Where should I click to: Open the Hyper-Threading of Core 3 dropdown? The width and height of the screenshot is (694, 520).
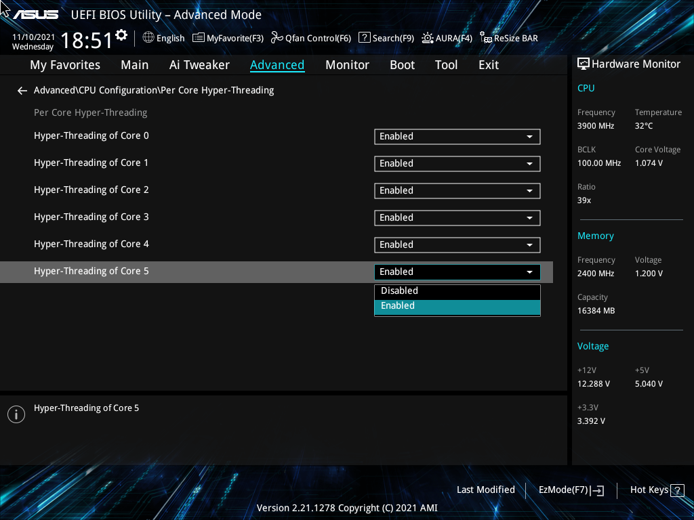click(x=457, y=217)
